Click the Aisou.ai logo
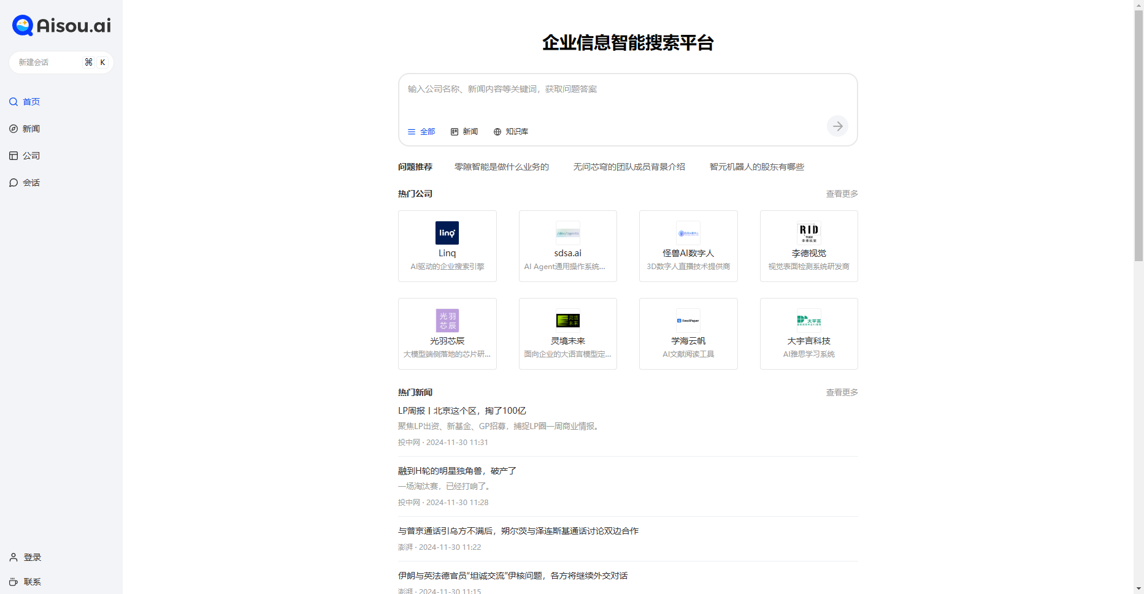Screen dimensions: 1144x594 point(61,25)
